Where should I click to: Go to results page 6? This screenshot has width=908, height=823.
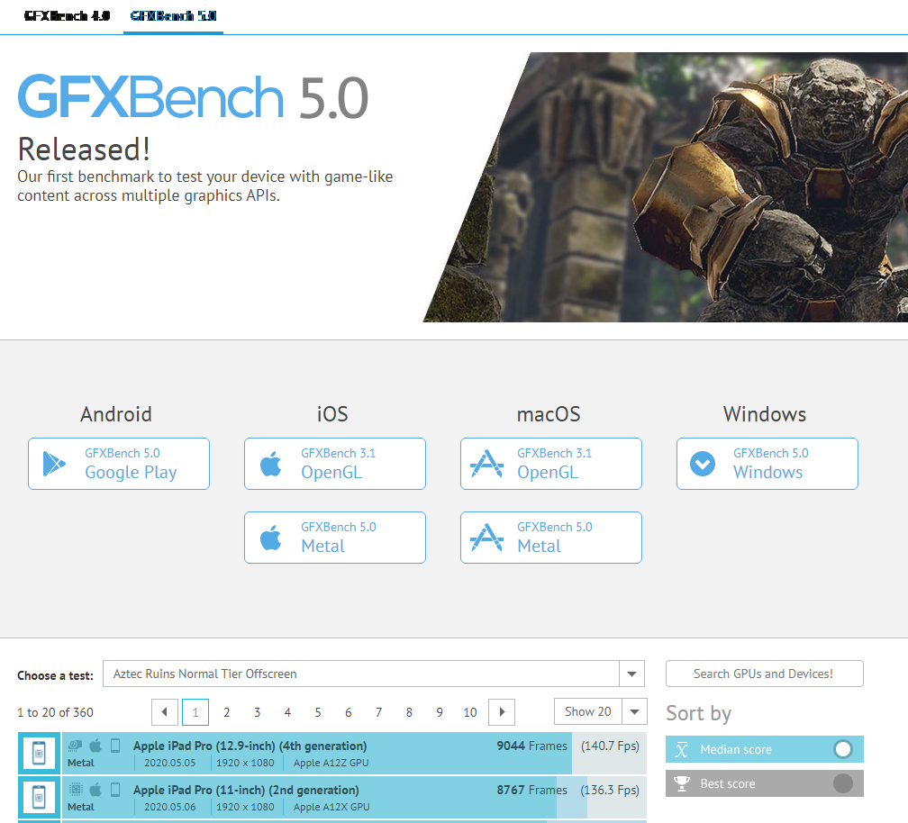[x=348, y=712]
